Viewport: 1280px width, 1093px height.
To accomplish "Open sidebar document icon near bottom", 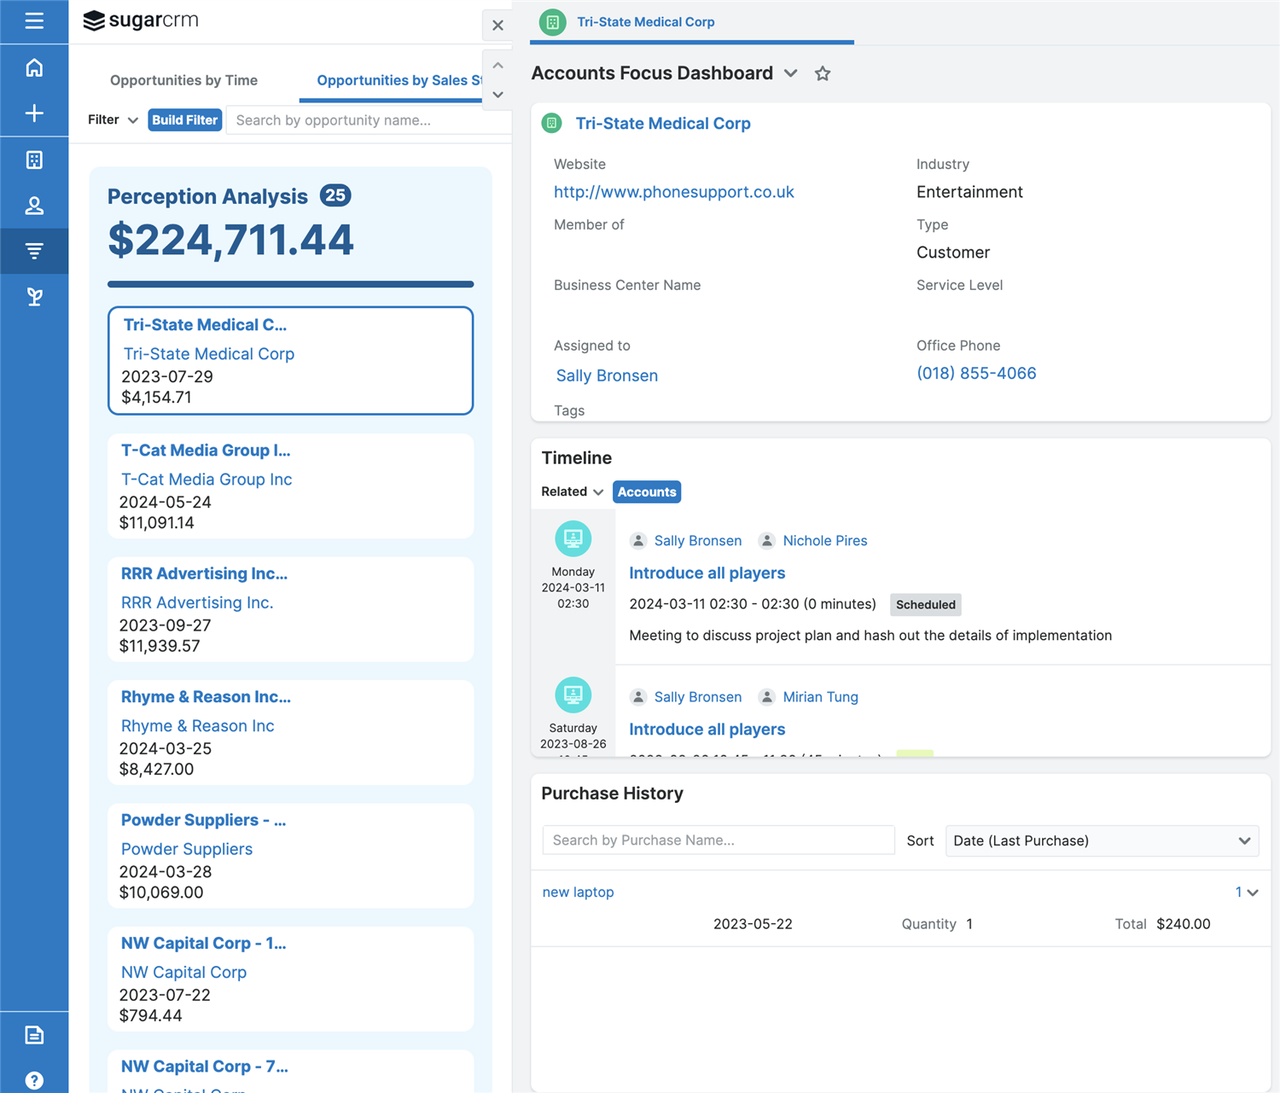I will [x=34, y=1035].
